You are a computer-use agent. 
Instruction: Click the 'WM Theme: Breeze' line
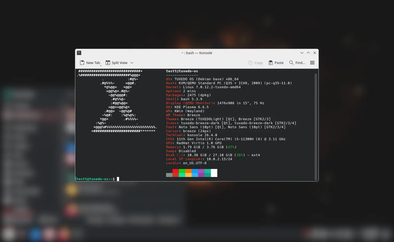point(183,115)
